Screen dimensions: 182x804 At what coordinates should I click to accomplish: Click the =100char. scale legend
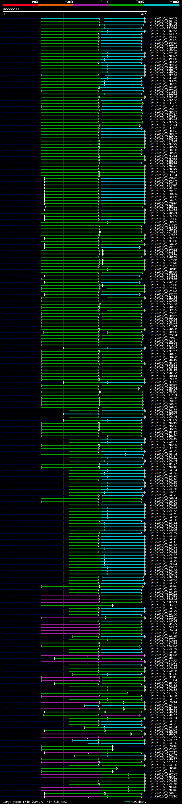135,802
